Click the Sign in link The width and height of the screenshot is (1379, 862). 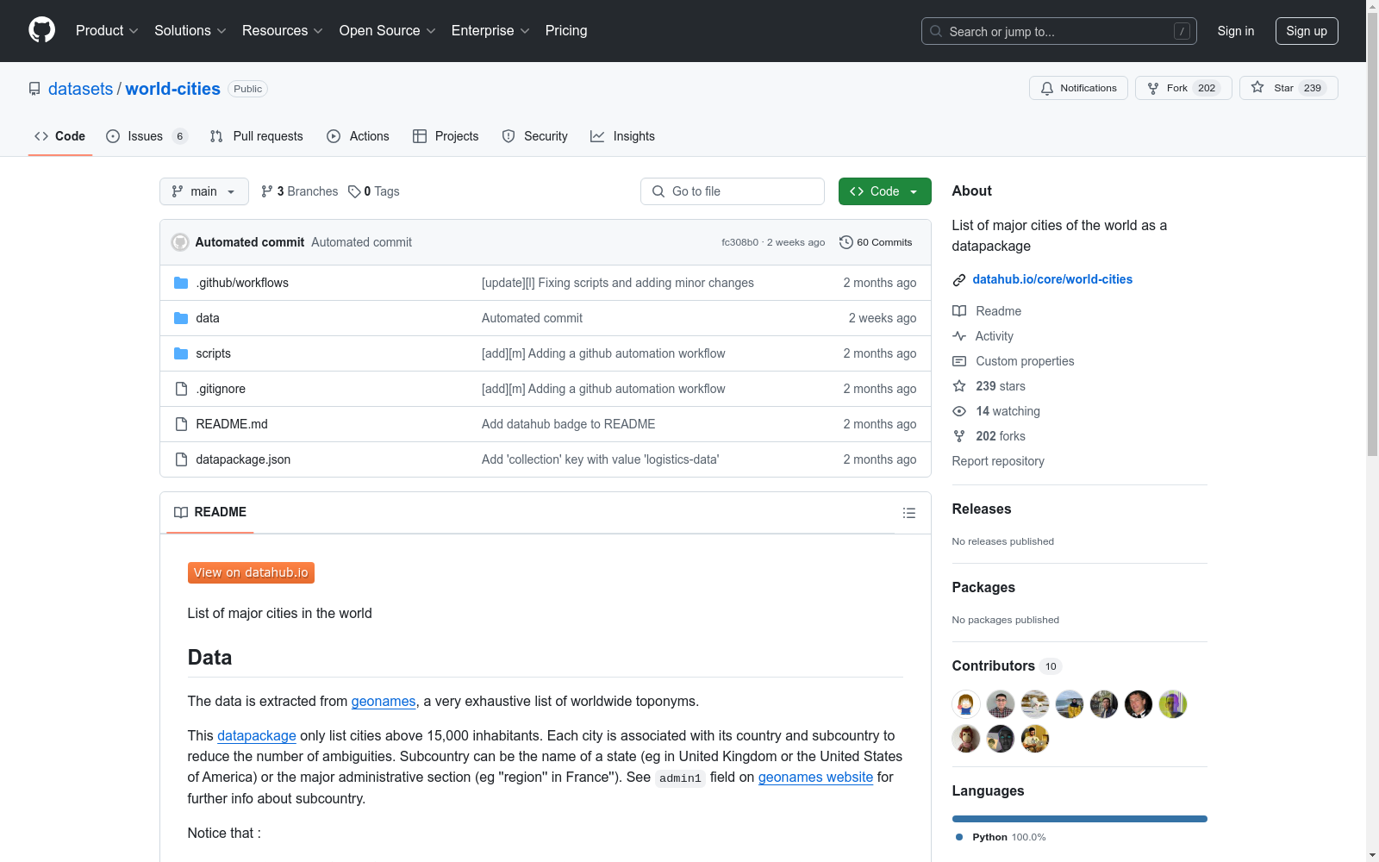click(x=1236, y=31)
